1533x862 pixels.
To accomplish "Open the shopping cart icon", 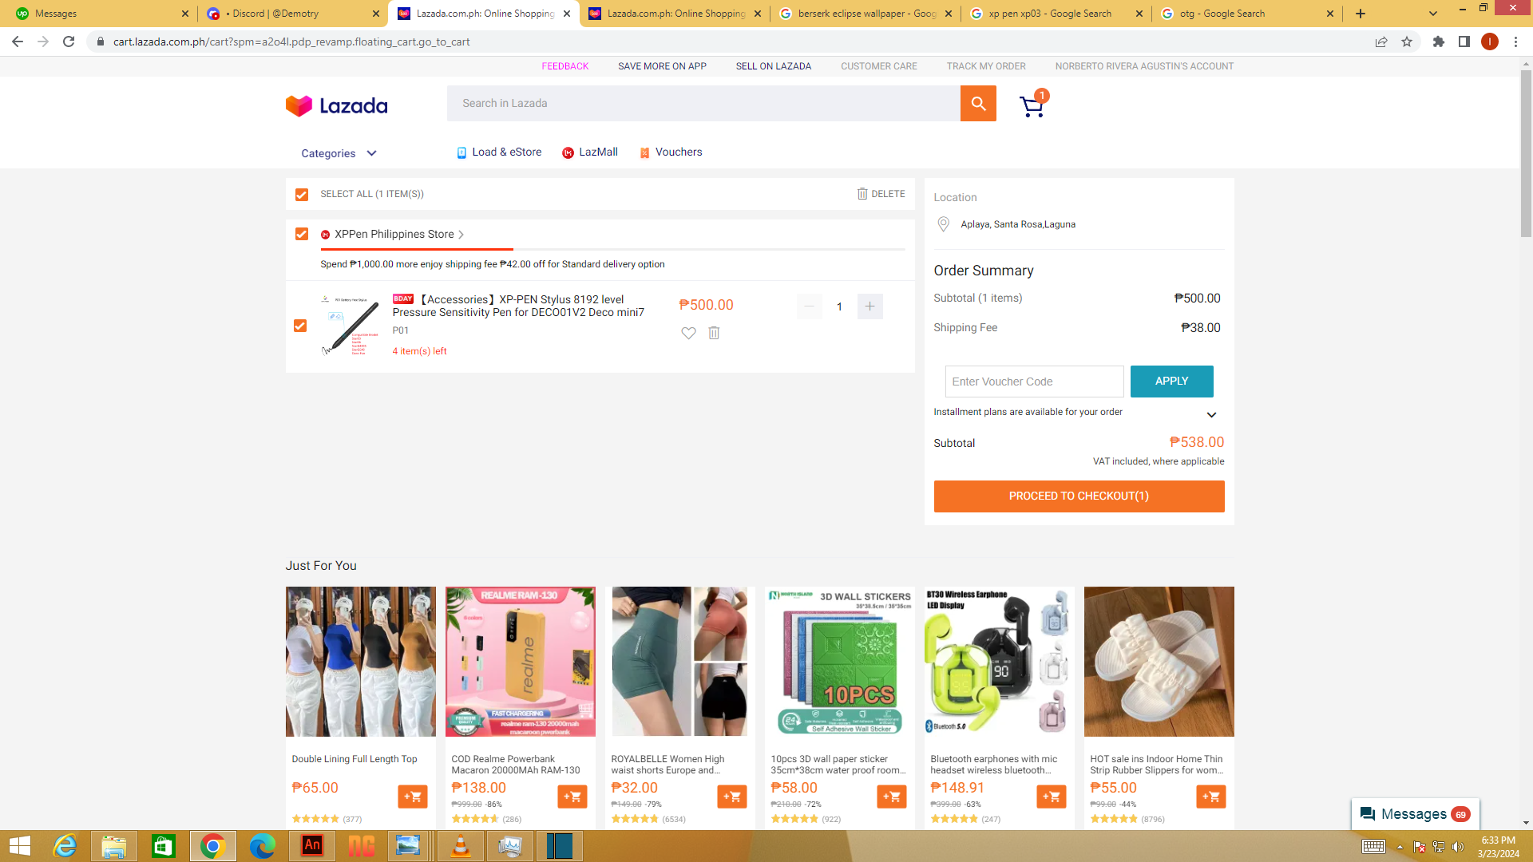I will pyautogui.click(x=1033, y=105).
